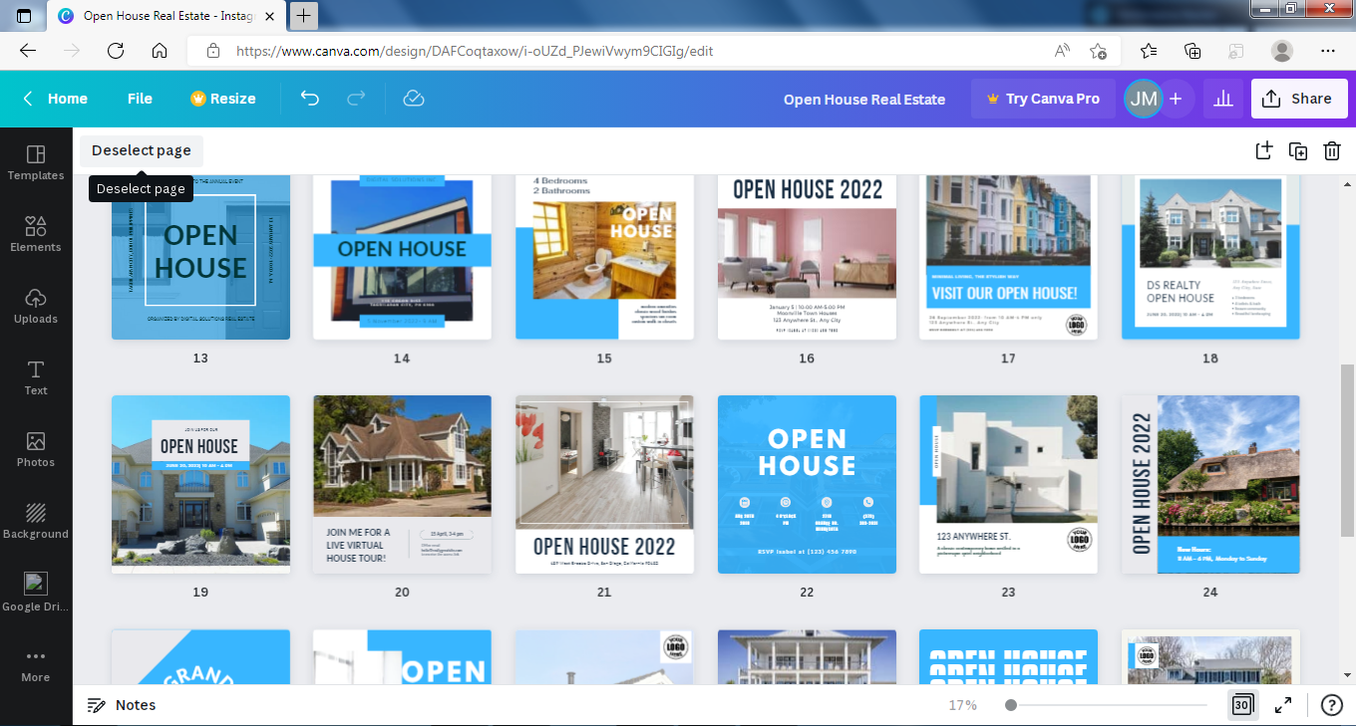
Task: Open the analytics chart icon
Action: click(1223, 99)
